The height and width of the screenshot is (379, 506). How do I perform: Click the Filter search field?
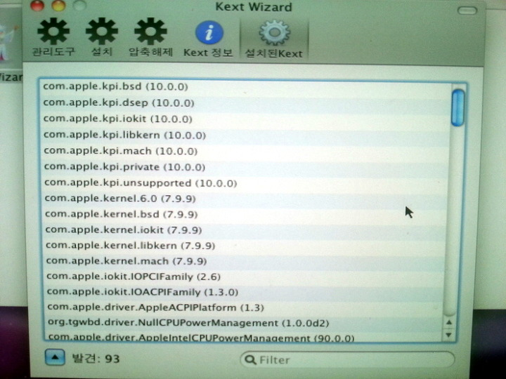[x=348, y=359]
